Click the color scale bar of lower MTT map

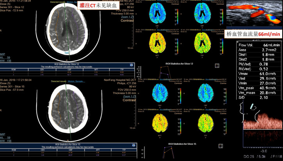coord(180,127)
